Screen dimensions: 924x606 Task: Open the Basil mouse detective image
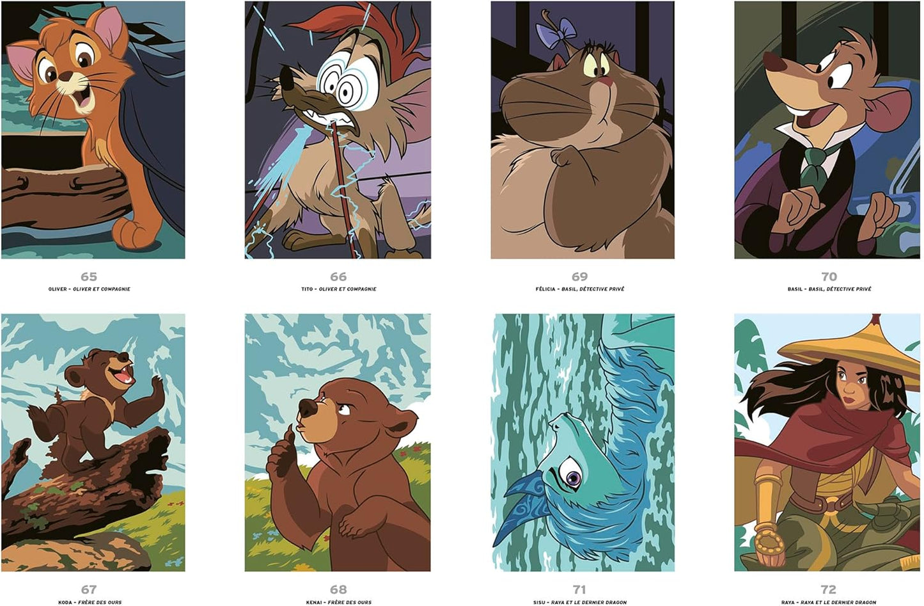tap(828, 130)
